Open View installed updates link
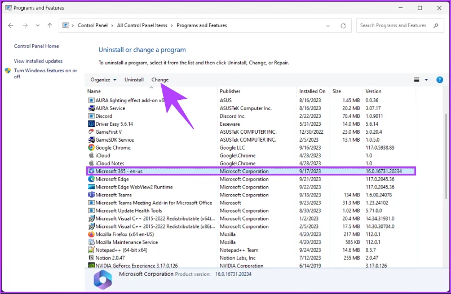Screen dimensions: 451x294 pos(38,61)
